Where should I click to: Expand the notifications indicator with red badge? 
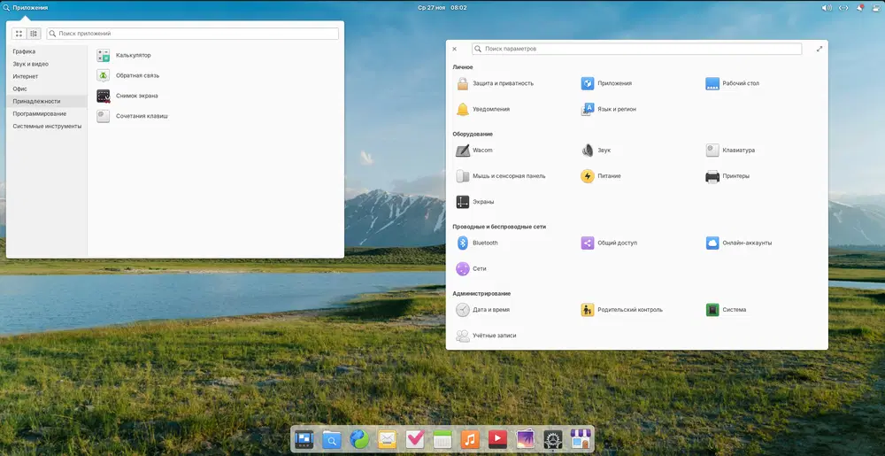pos(860,7)
